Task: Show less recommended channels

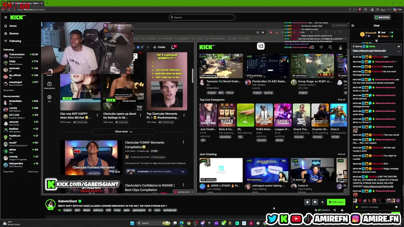Action: (x=33, y=172)
